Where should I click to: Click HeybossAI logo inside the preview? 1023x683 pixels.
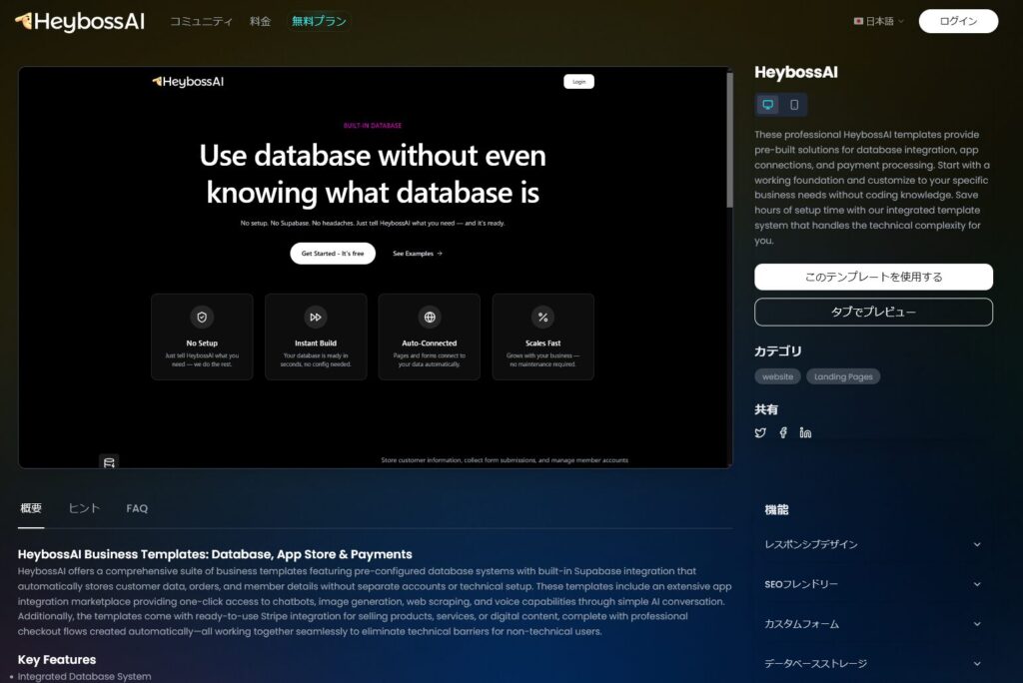pos(188,82)
